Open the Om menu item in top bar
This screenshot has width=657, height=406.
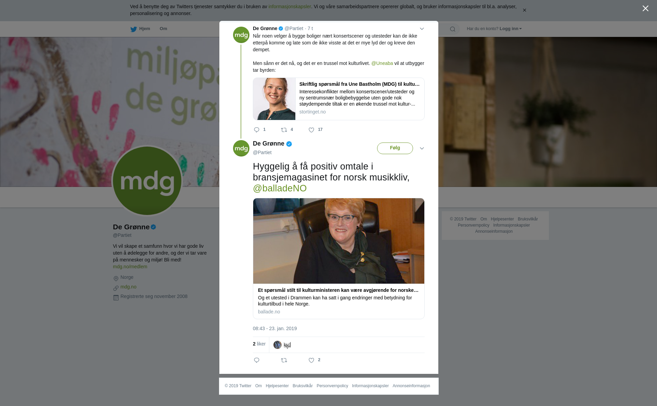tap(164, 29)
